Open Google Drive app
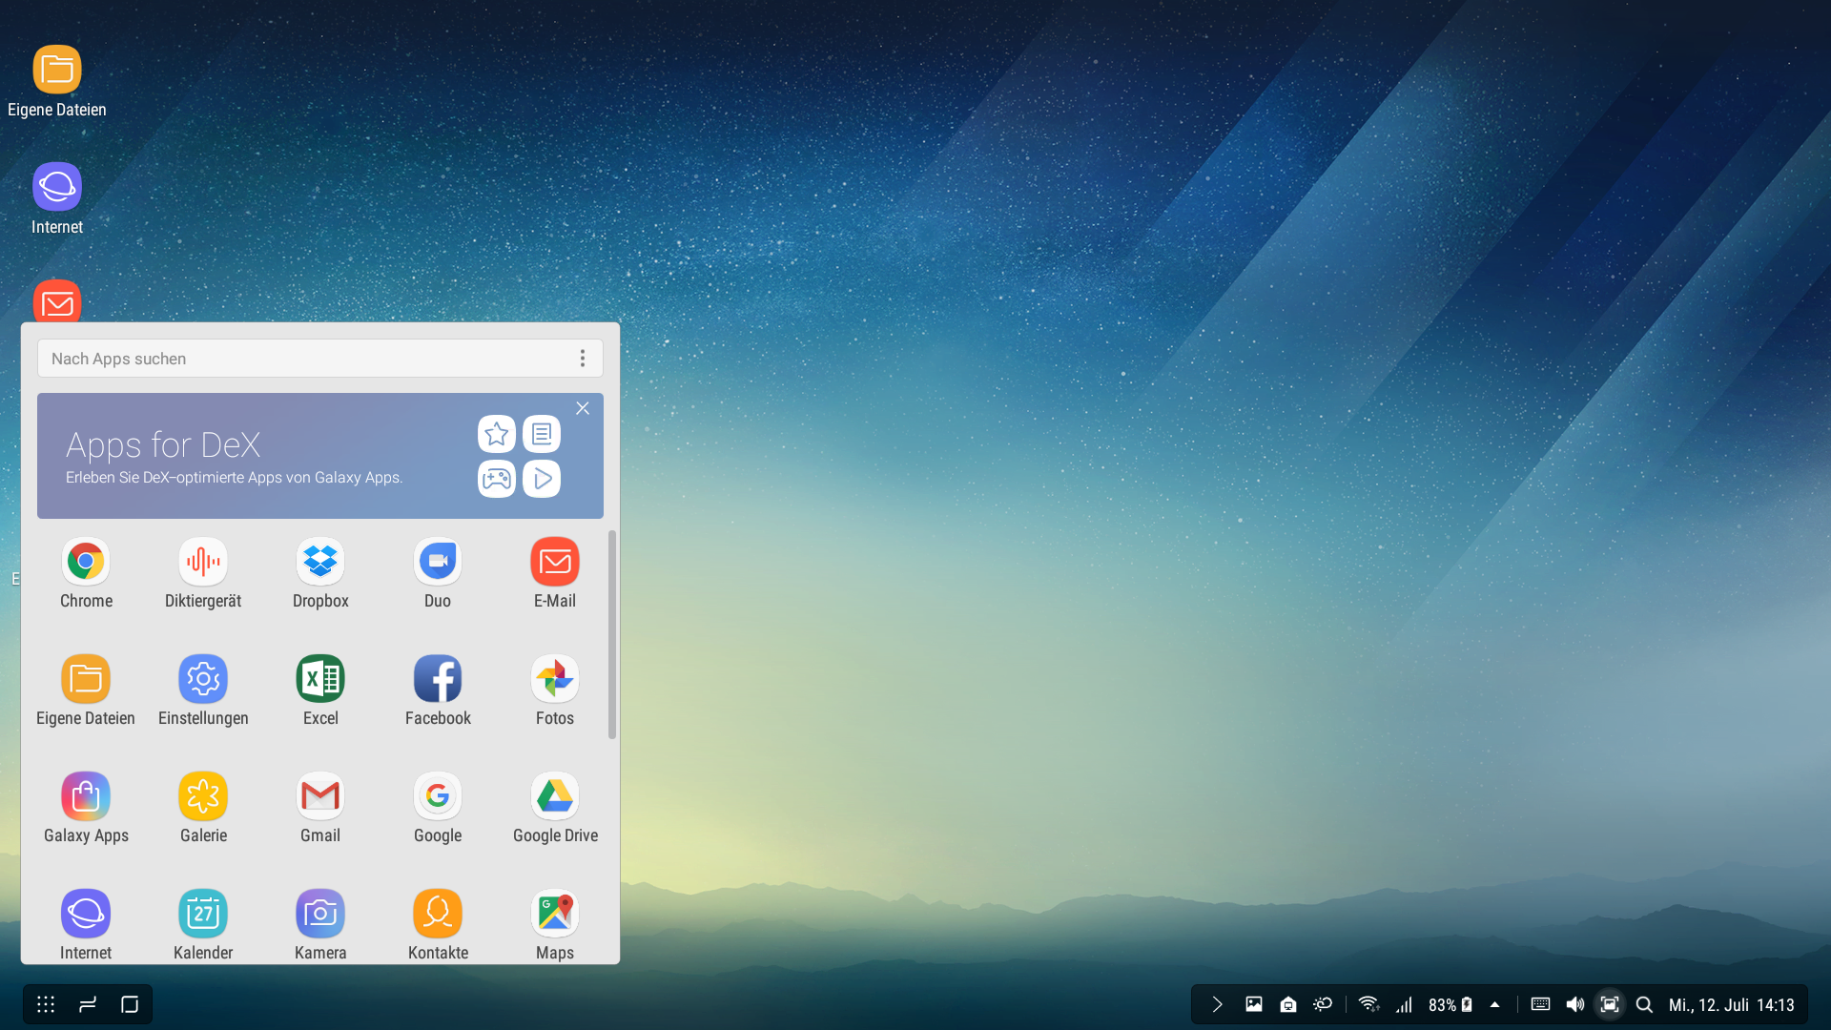The height and width of the screenshot is (1030, 1831). tap(555, 797)
